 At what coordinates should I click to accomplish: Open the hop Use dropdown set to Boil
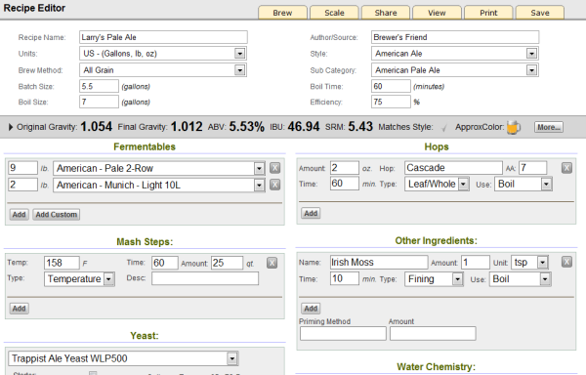523,184
